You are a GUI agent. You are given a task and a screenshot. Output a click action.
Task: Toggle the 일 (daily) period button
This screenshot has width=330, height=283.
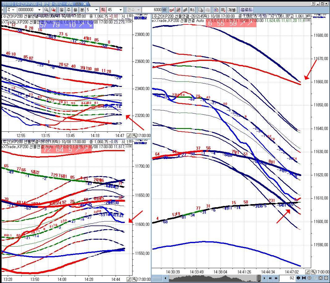tap(61, 10)
